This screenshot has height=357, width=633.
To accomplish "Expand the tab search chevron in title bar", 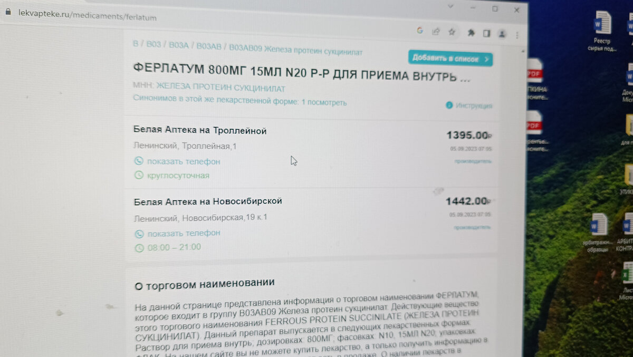I will (451, 6).
